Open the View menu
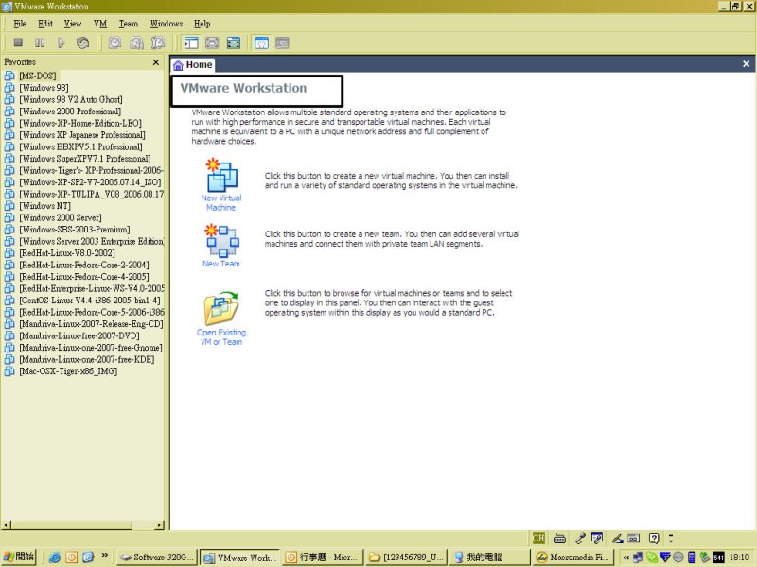Viewport: 757px width, 567px height. pos(73,24)
